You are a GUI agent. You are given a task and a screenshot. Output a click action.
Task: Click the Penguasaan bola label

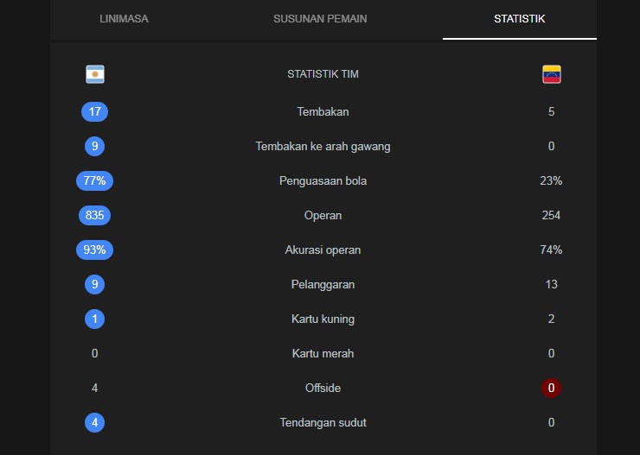coord(323,180)
